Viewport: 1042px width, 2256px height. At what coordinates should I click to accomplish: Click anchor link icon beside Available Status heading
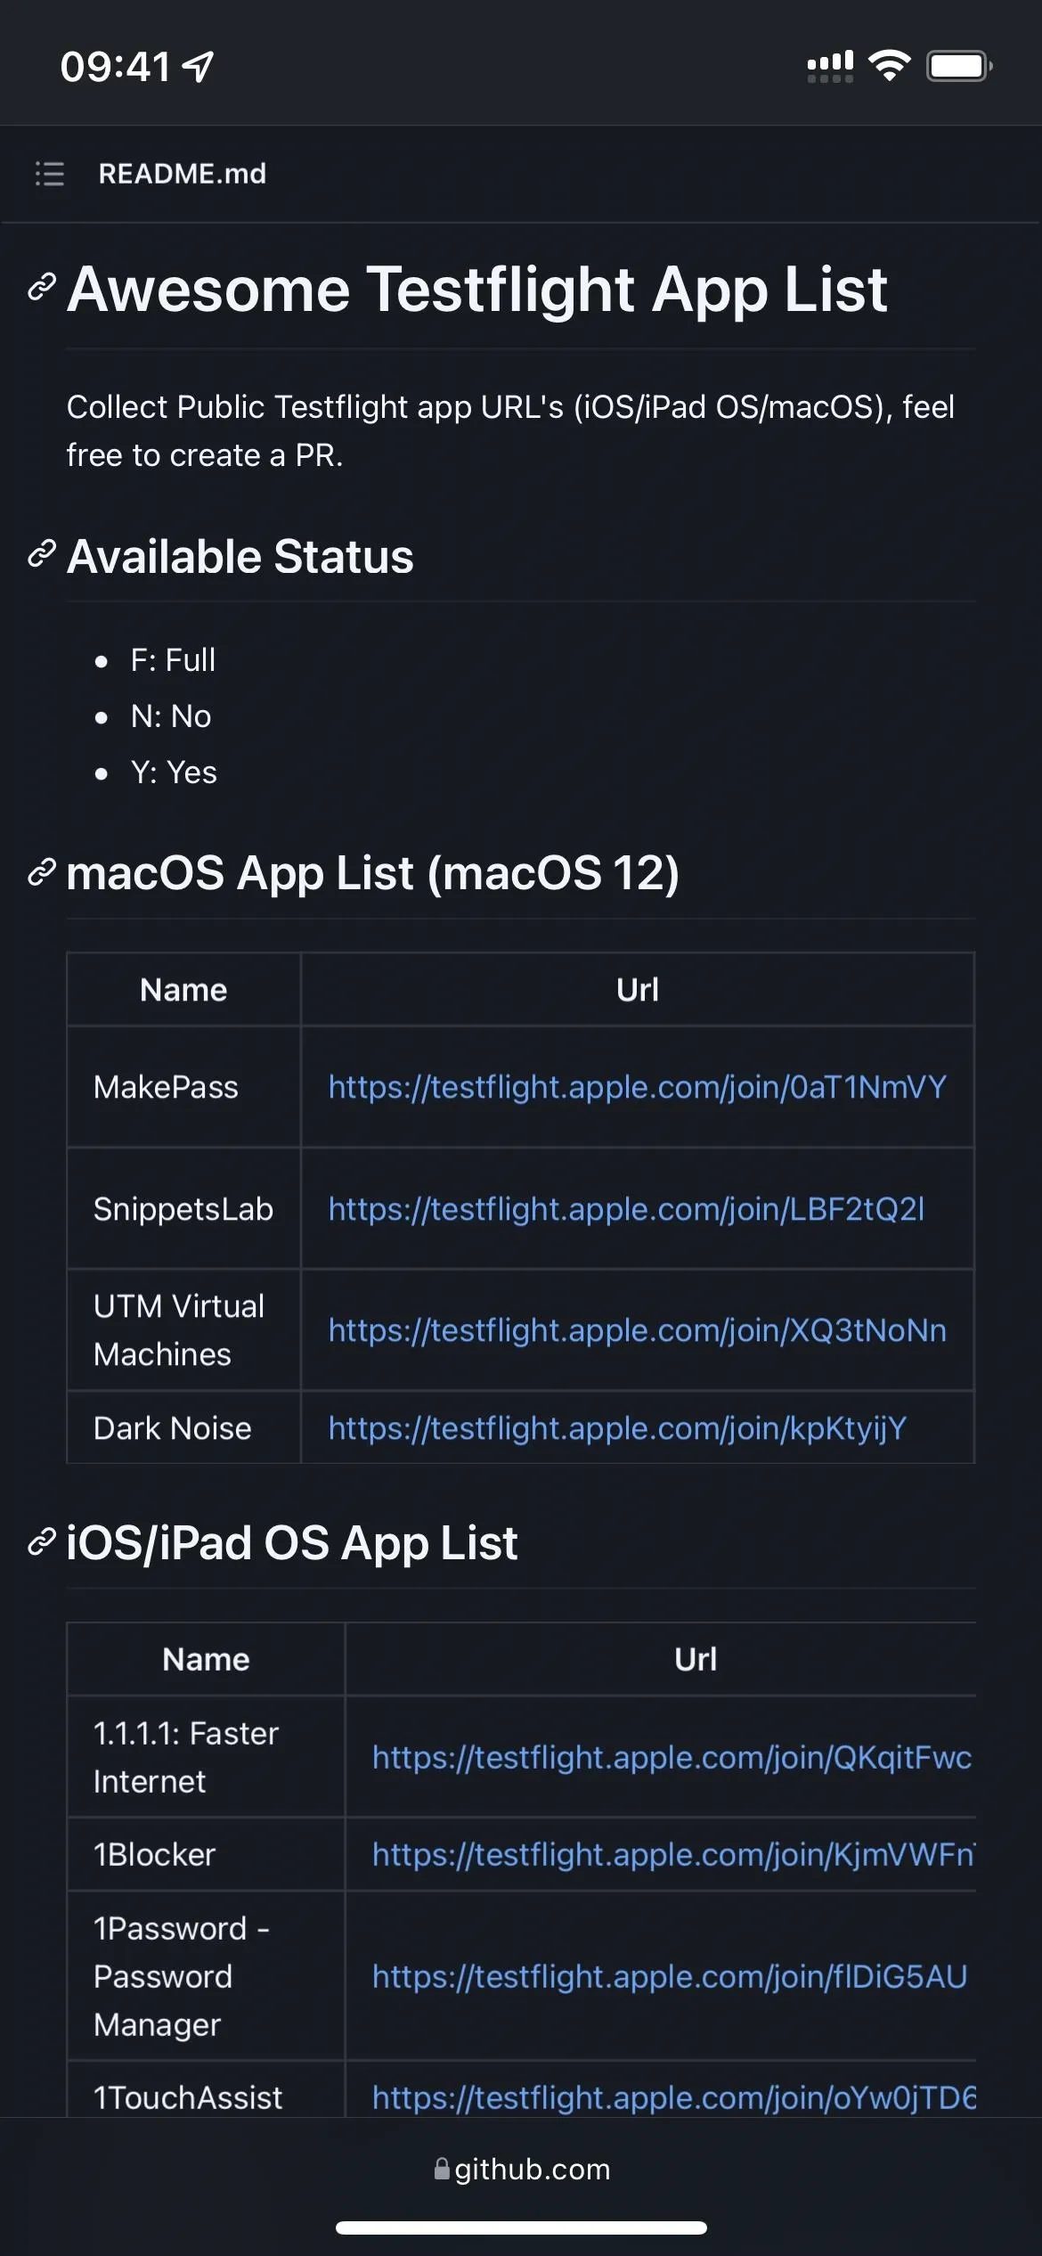click(42, 553)
